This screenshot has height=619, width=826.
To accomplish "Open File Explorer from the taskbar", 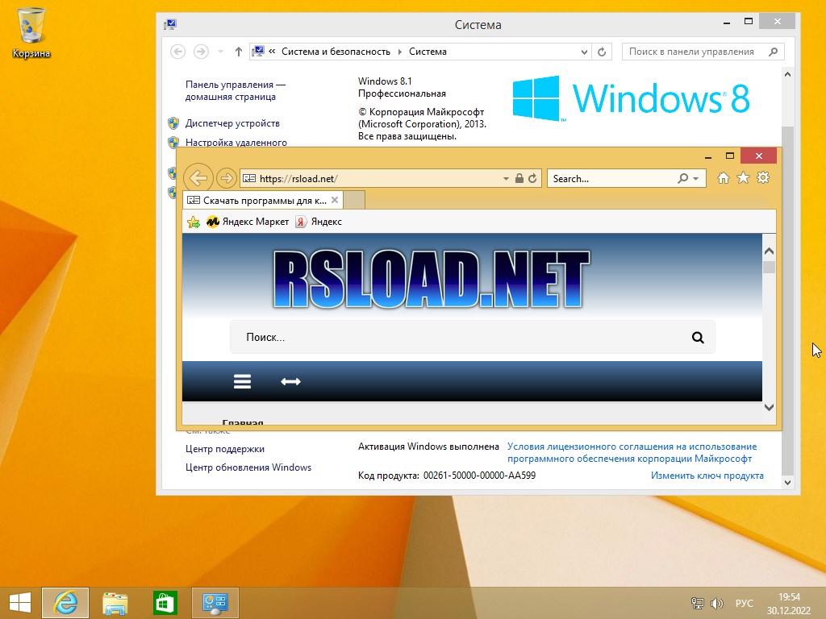I will (x=115, y=603).
